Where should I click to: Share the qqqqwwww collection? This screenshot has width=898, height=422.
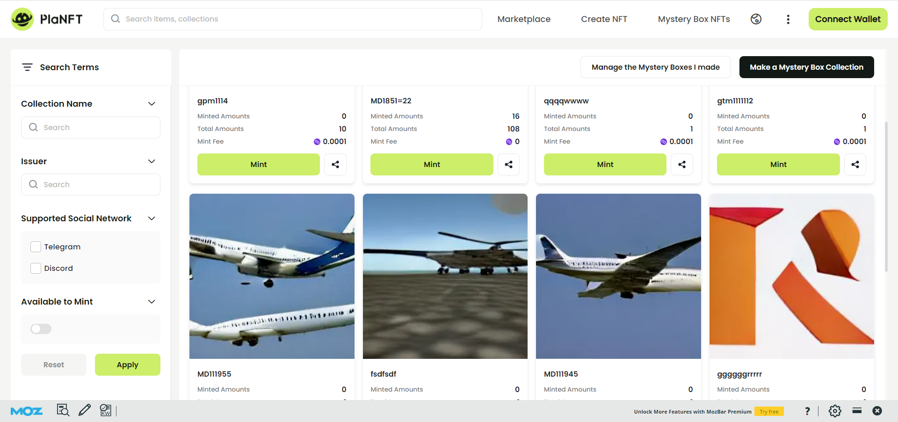(682, 164)
